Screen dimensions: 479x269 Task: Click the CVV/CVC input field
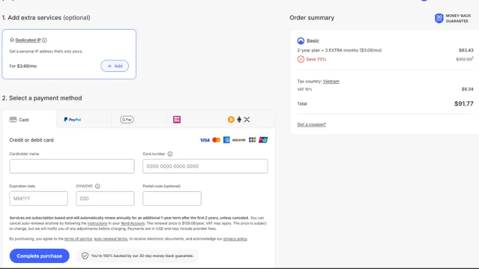pos(105,198)
